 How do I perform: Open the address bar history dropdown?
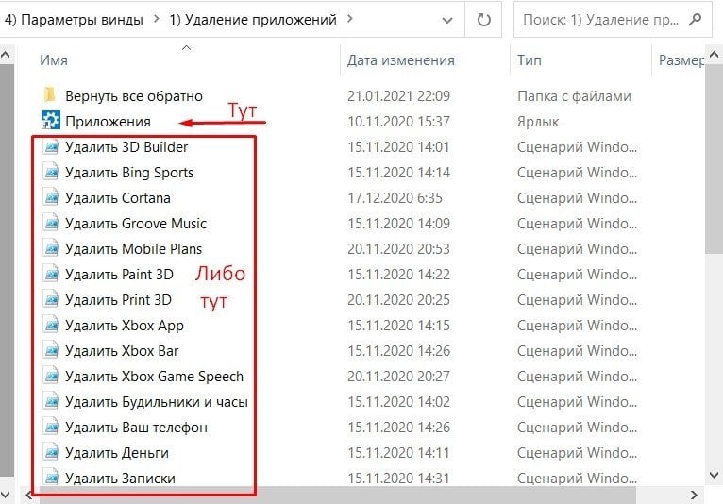[446, 20]
